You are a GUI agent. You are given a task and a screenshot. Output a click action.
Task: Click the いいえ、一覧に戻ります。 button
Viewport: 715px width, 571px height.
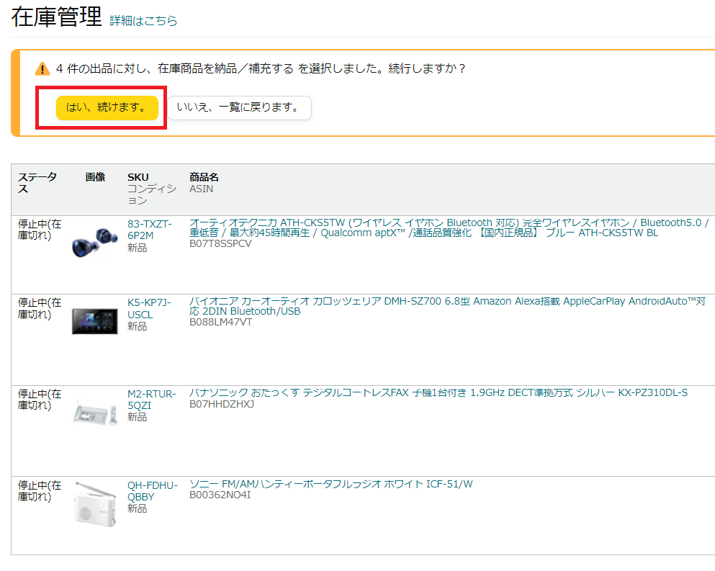click(x=239, y=107)
